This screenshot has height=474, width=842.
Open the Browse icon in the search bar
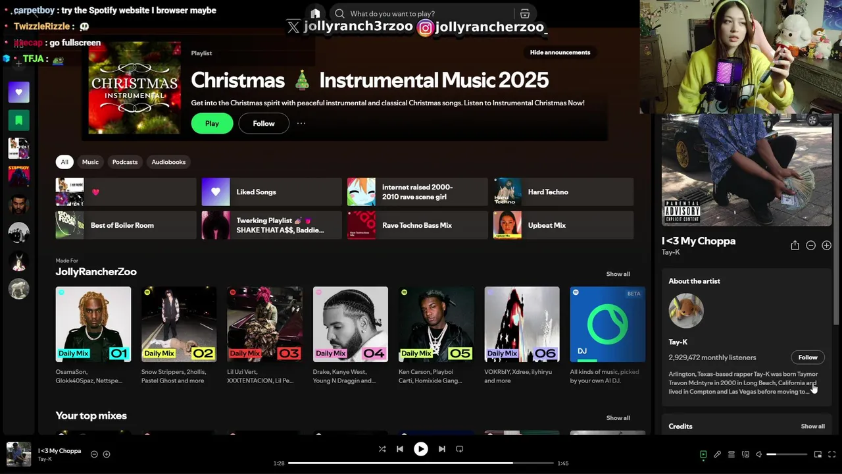524,13
